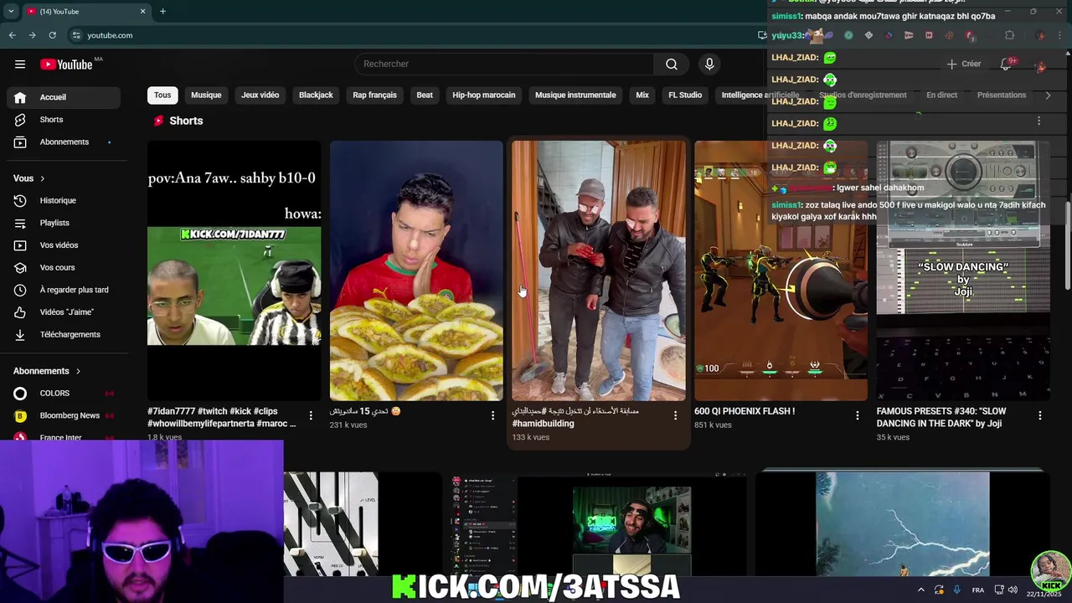Select the Musique filter chip
This screenshot has height=603, width=1072.
pyautogui.click(x=206, y=95)
